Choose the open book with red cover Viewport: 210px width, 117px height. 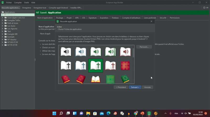point(96,79)
